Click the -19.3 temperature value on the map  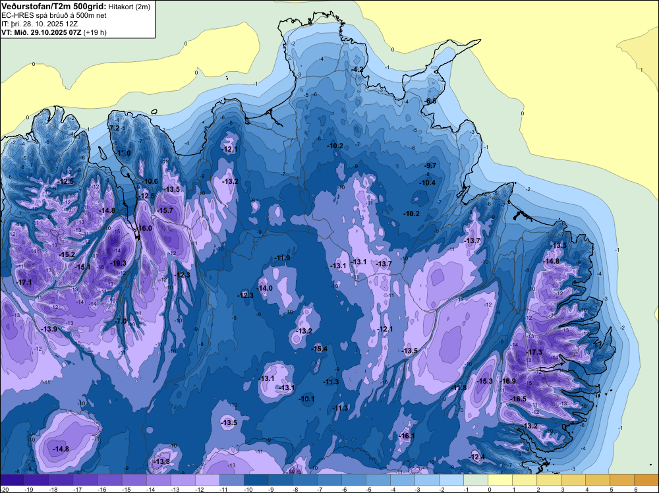tap(118, 263)
